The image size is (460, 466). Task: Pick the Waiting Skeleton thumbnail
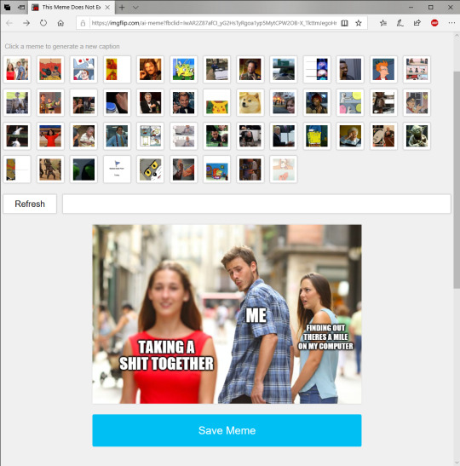point(17,102)
